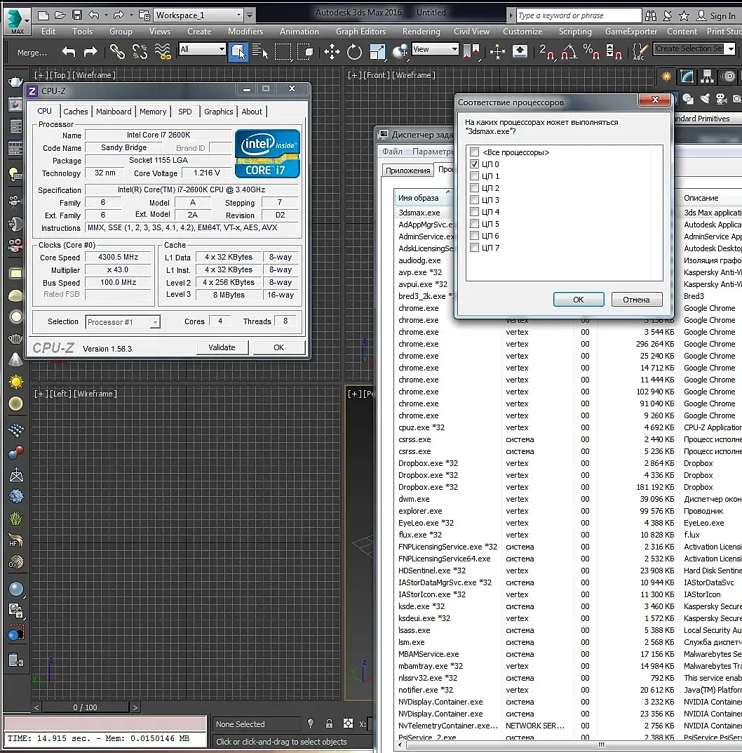
Task: Click the Use Pivot Point Center icon
Action: 471,51
